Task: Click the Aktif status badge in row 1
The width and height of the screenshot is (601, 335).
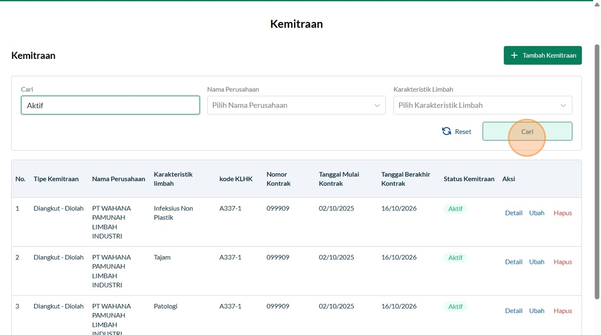Action: click(456, 209)
